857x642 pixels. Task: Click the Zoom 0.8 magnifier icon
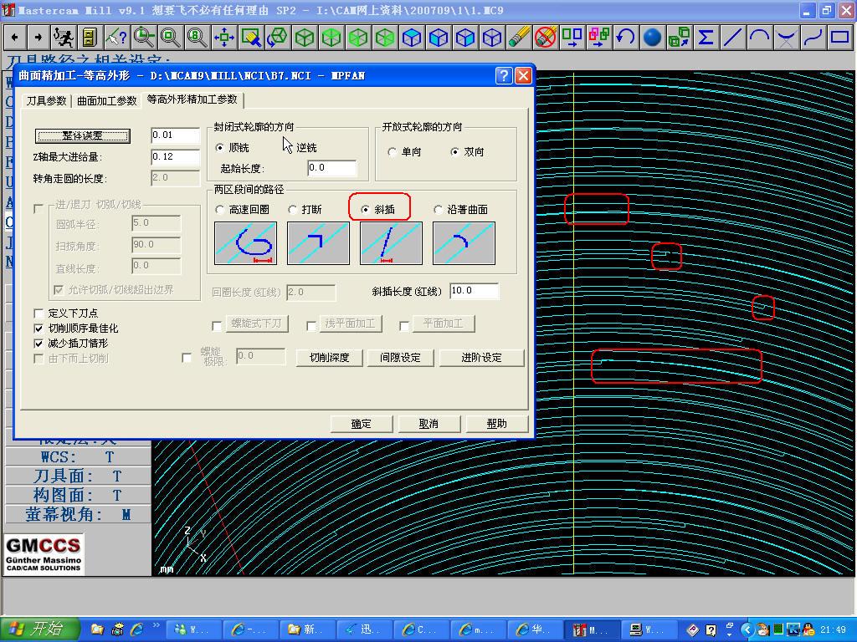pos(198,37)
